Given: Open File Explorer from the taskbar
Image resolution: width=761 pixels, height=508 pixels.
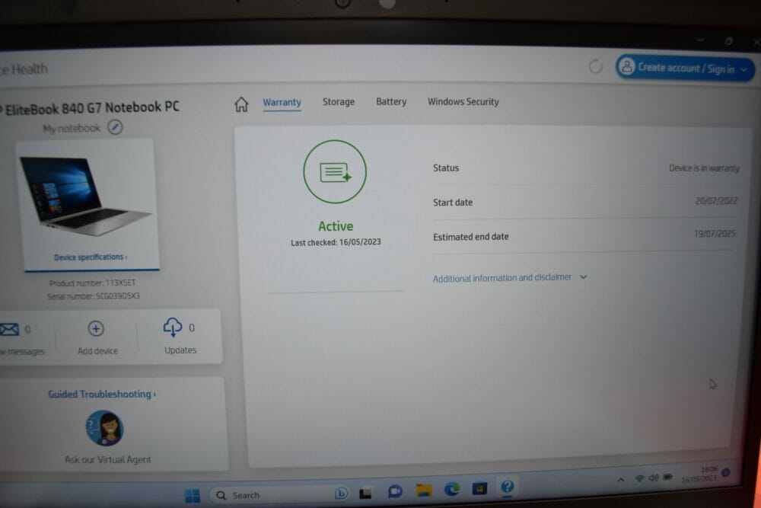Looking at the screenshot, I should click(x=424, y=490).
